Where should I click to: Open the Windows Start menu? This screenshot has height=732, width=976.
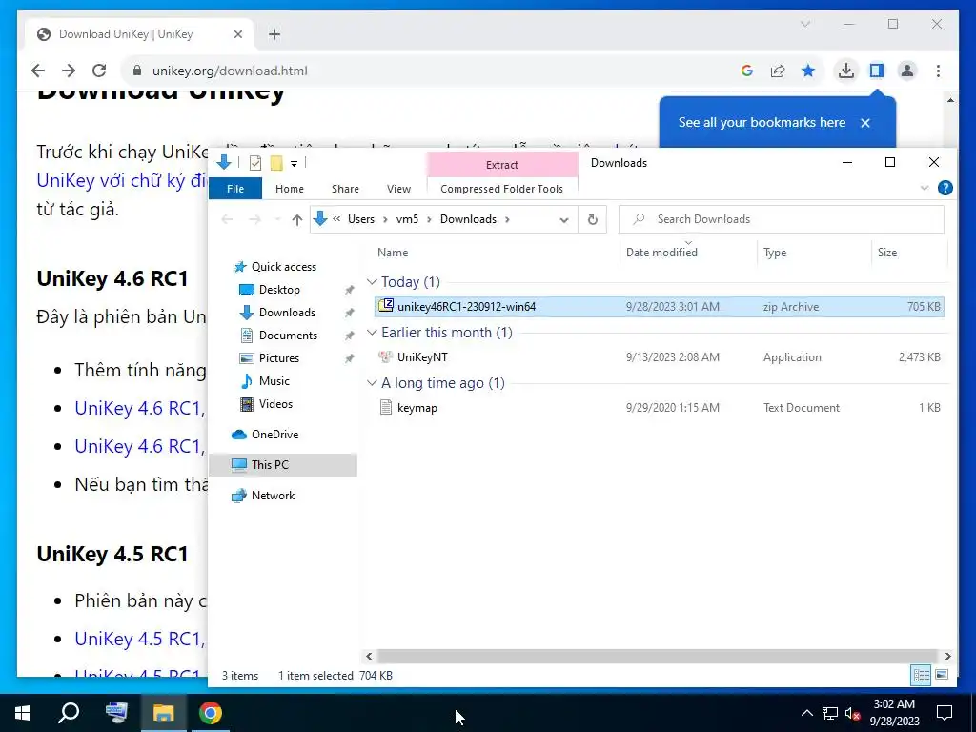(x=23, y=713)
